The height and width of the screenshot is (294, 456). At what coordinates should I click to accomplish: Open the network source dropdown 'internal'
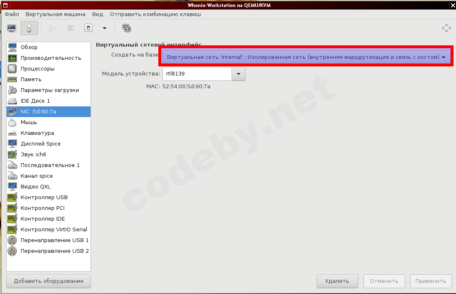pos(306,57)
